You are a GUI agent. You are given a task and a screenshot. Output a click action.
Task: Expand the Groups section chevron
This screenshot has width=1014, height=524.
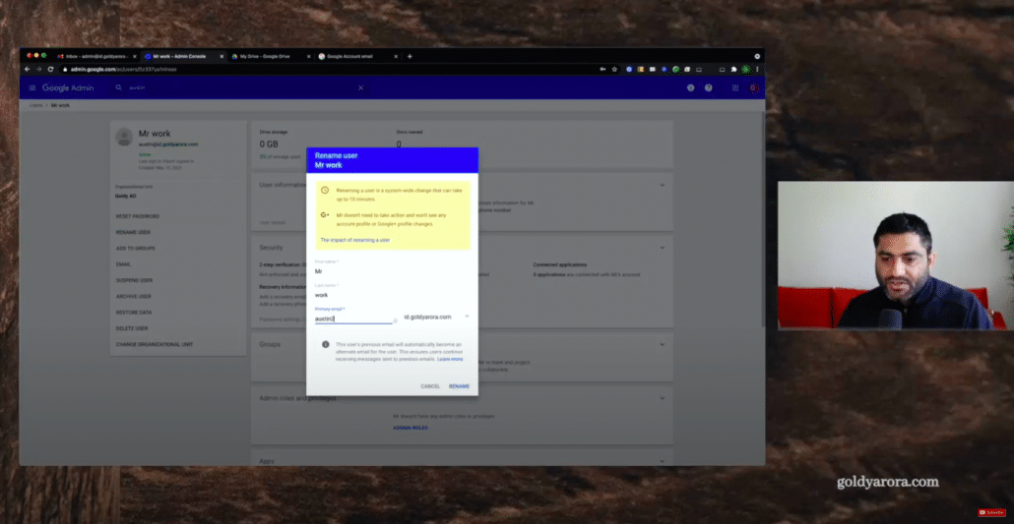662,344
